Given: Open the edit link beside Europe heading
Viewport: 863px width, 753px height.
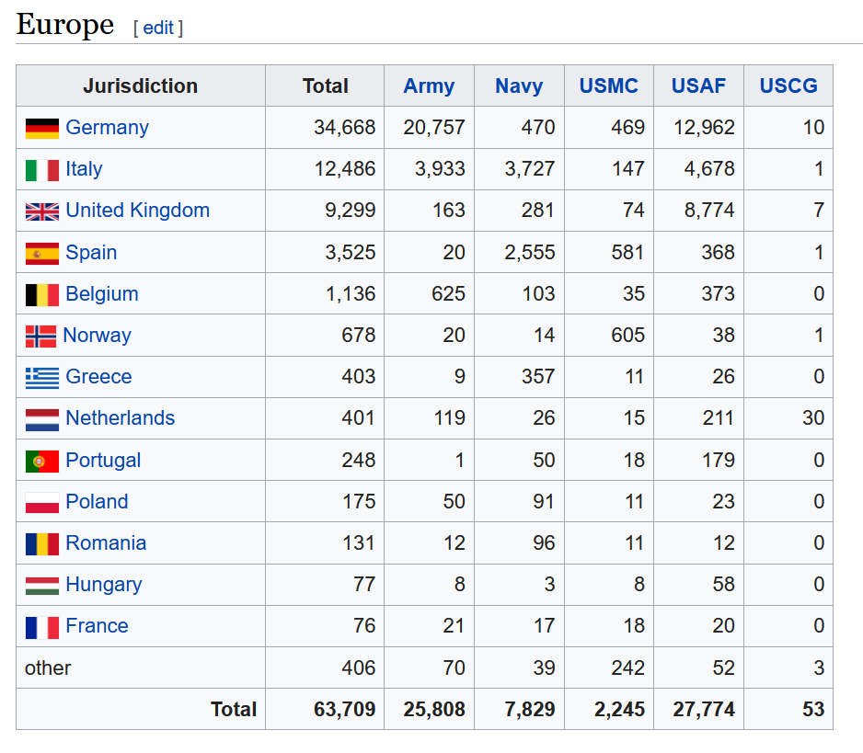Looking at the screenshot, I should tap(157, 28).
